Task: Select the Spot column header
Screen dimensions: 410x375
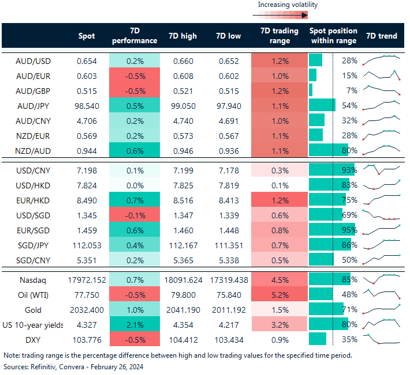Action: [87, 36]
